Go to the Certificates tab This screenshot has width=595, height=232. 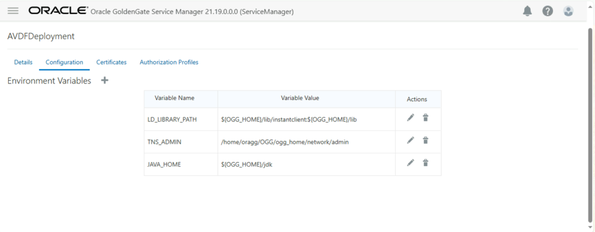[111, 62]
